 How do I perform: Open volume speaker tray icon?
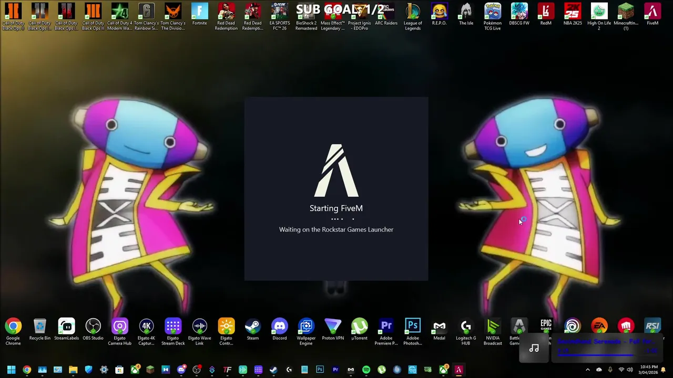(x=630, y=370)
